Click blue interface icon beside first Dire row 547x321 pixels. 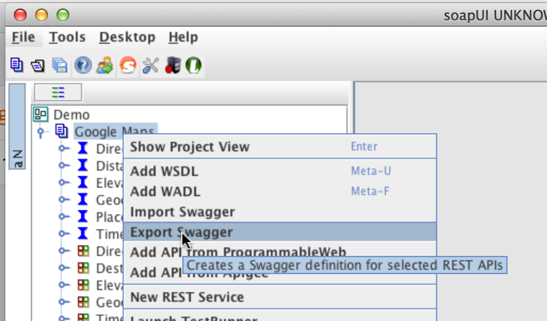(x=83, y=148)
